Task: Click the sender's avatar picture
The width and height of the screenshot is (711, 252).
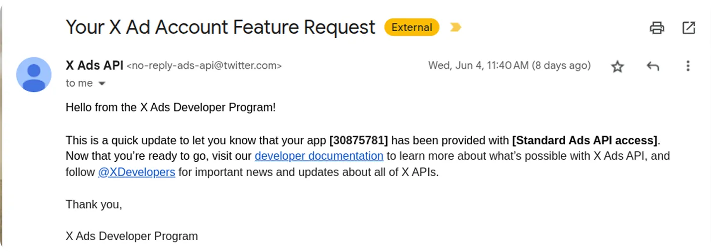Action: [34, 74]
